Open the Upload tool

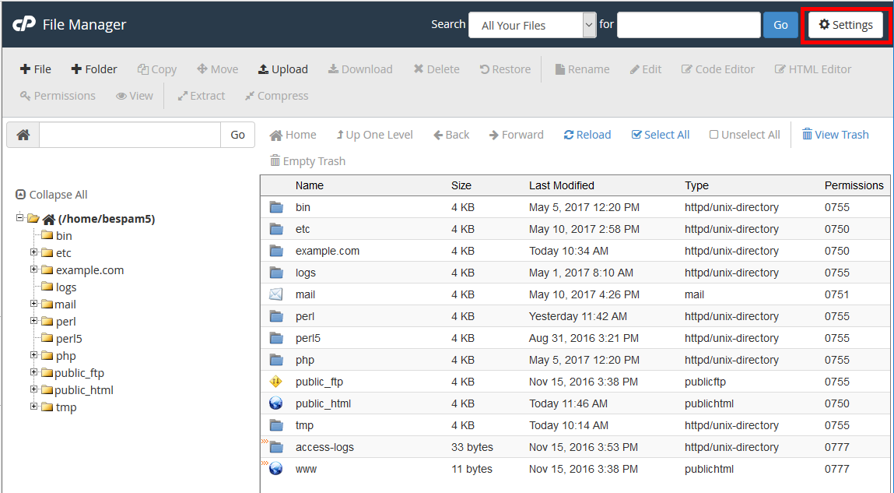tap(282, 69)
